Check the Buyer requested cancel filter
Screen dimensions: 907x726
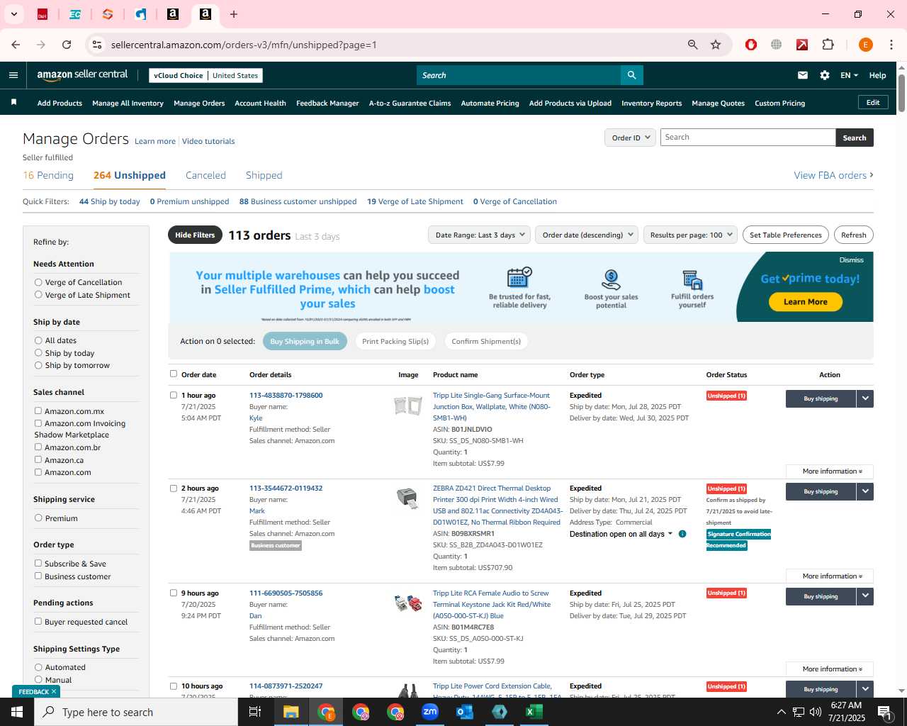pos(38,621)
